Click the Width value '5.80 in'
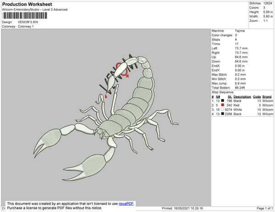 (268, 16)
